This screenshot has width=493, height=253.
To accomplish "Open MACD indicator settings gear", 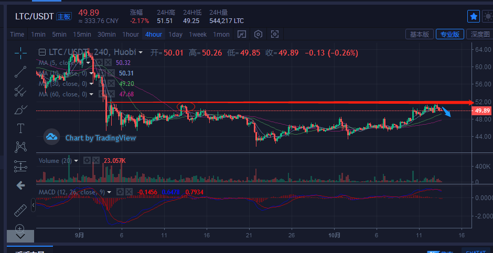I will pyautogui.click(x=120, y=192).
